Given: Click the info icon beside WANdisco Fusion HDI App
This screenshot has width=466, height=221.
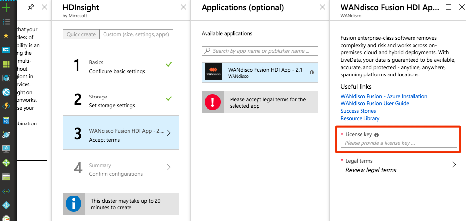Looking at the screenshot, I should 311,72.
